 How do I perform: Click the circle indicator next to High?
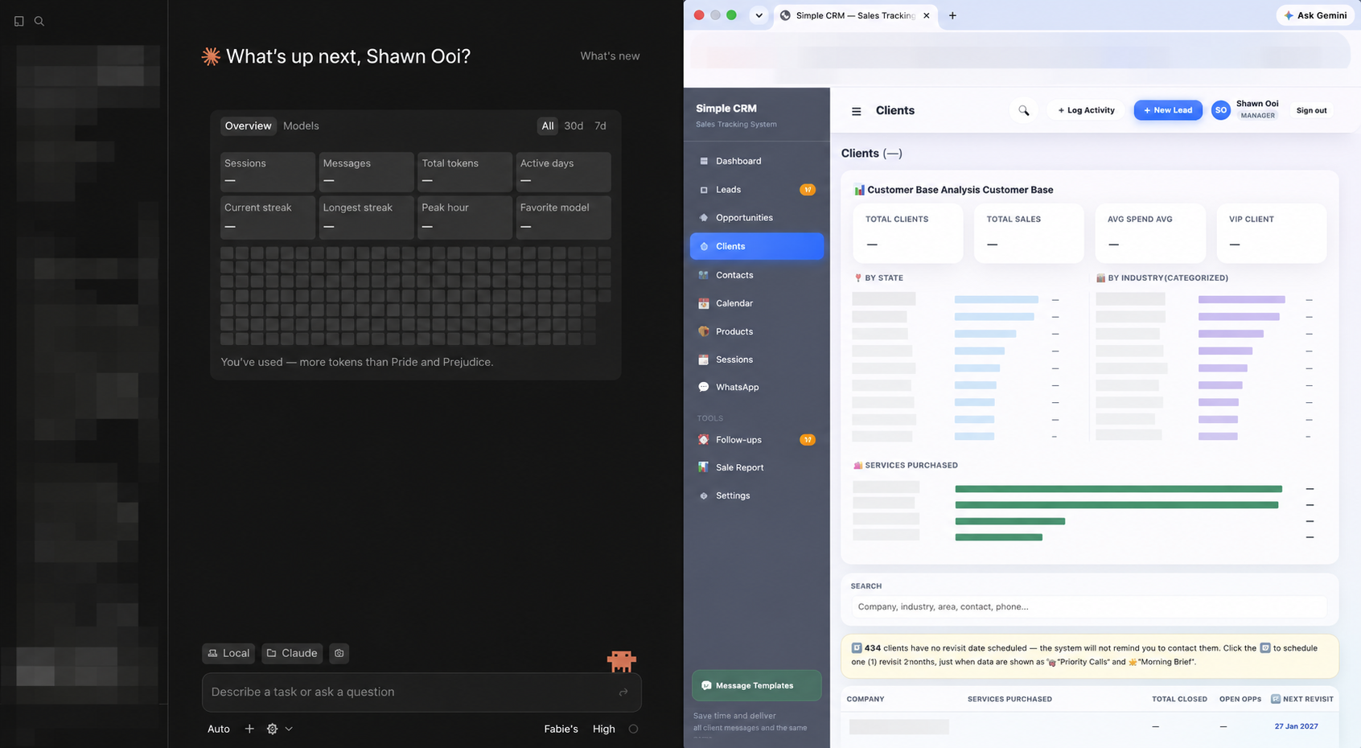click(634, 729)
